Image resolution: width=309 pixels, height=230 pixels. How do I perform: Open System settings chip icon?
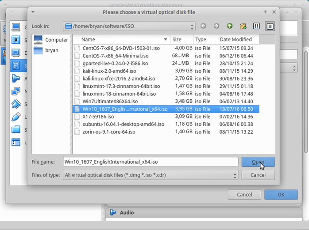16,40
